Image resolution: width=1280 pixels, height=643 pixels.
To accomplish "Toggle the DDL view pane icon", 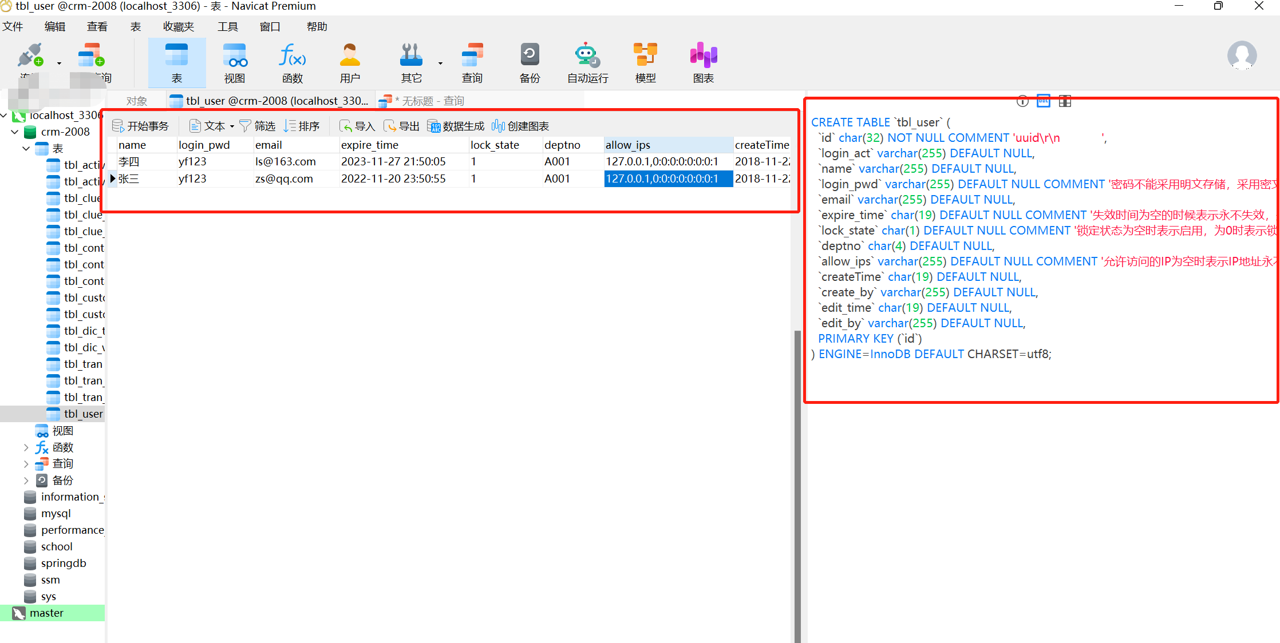I will click(1044, 101).
